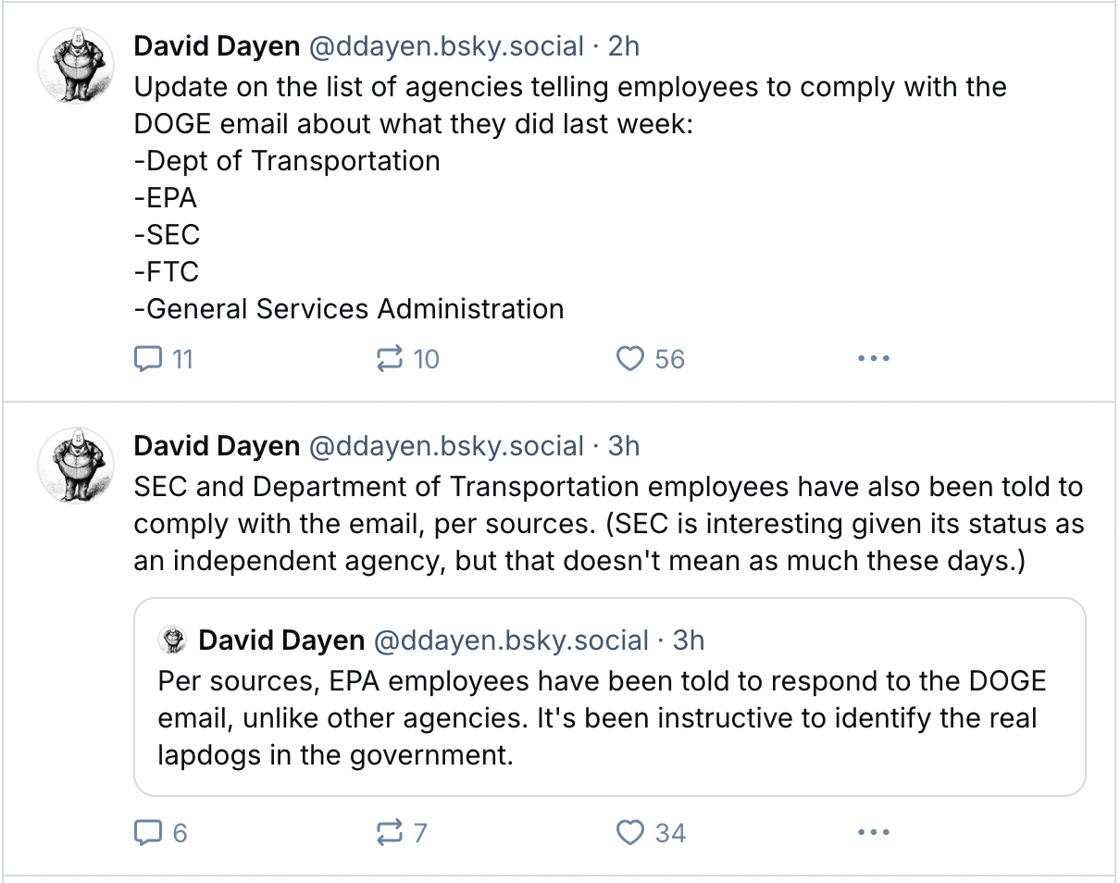
Task: Click David Dayen's name in the quoted post
Action: (281, 640)
